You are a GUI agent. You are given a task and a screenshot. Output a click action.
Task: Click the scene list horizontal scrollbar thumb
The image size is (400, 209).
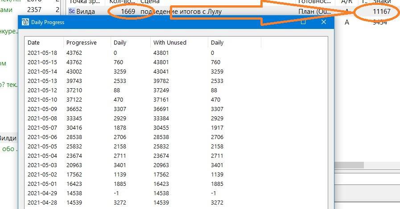point(349,165)
